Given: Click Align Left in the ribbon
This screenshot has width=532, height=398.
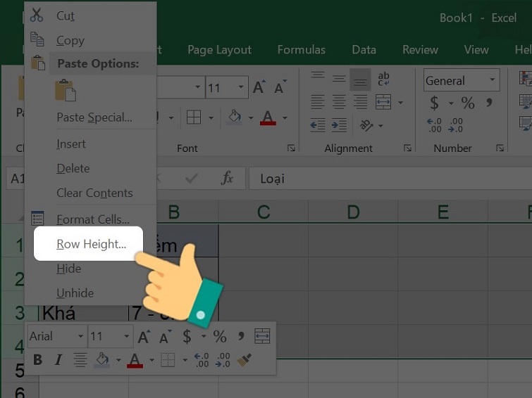Looking at the screenshot, I should (x=318, y=102).
